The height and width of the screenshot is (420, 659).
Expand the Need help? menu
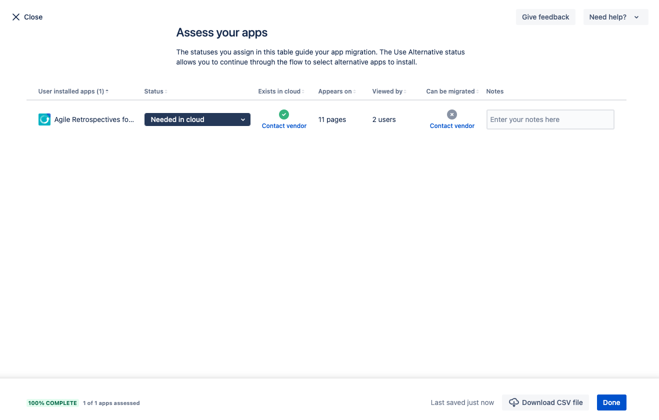coord(615,17)
